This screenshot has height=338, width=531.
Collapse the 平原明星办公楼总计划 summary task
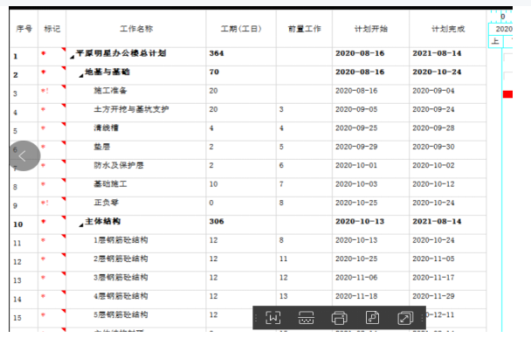click(72, 57)
